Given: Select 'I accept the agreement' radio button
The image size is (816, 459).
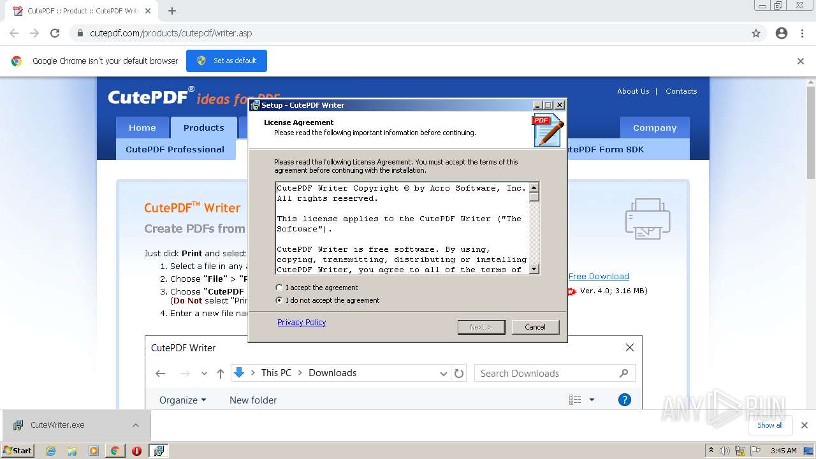Looking at the screenshot, I should point(279,288).
